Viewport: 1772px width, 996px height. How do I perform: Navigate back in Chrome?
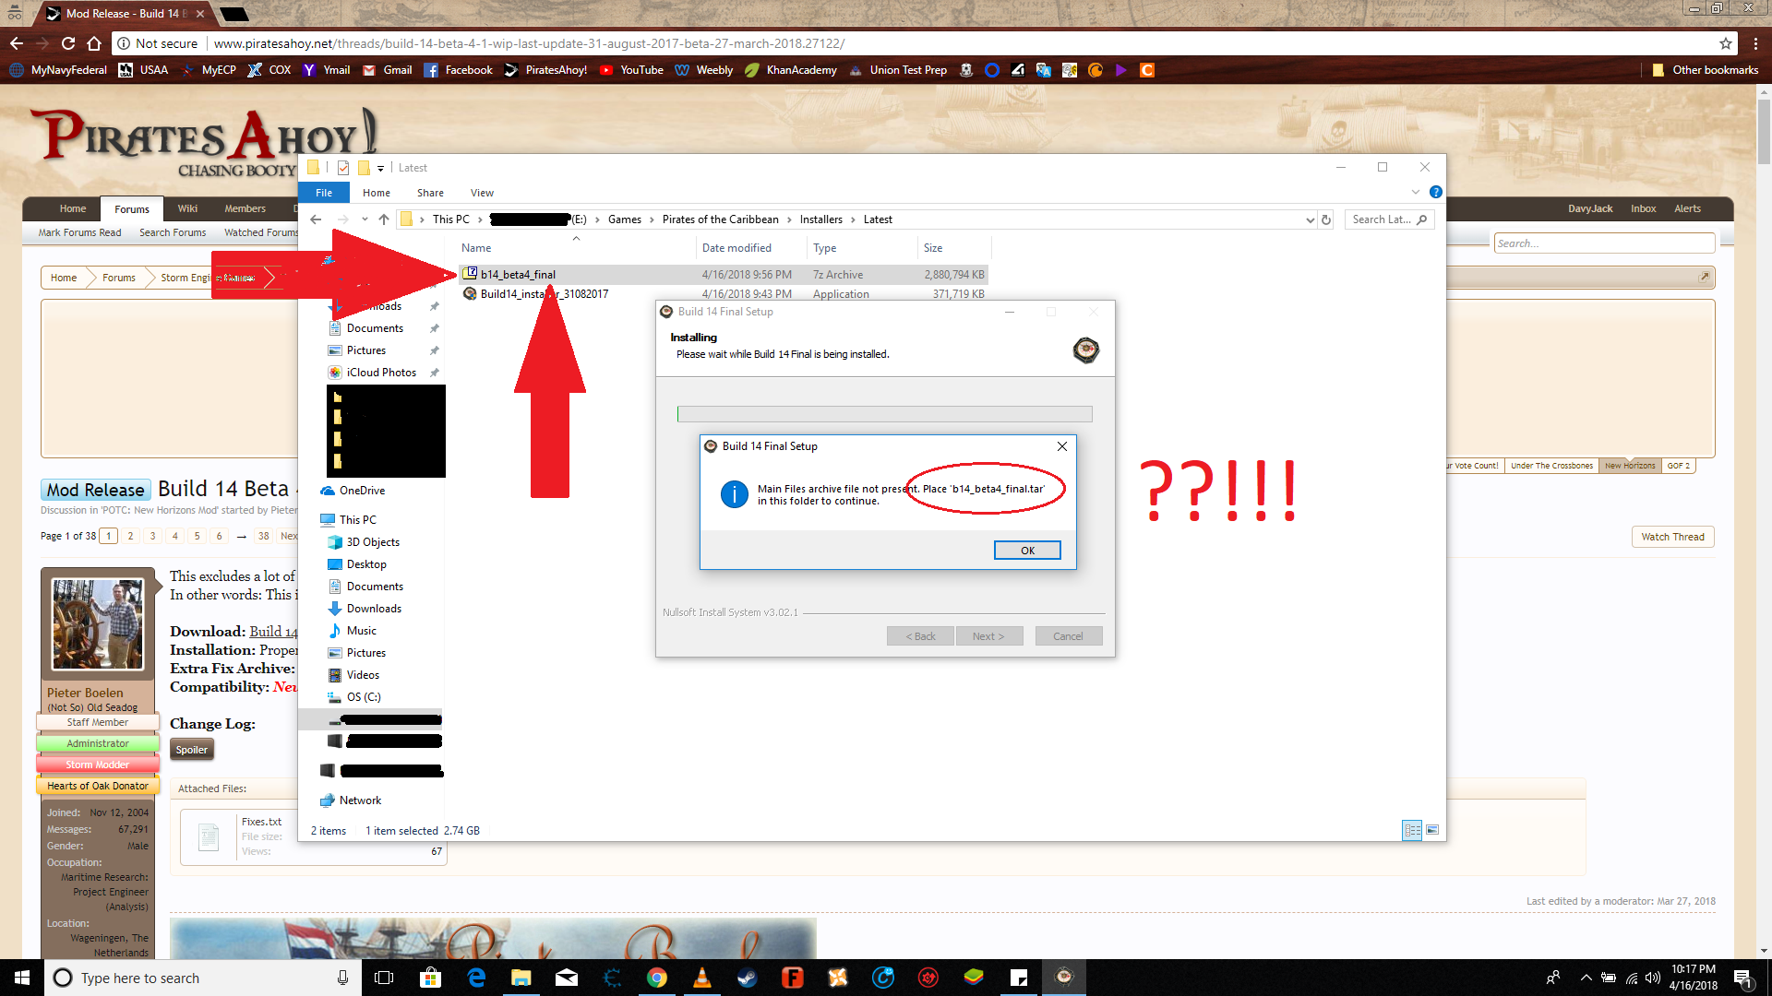point(17,43)
